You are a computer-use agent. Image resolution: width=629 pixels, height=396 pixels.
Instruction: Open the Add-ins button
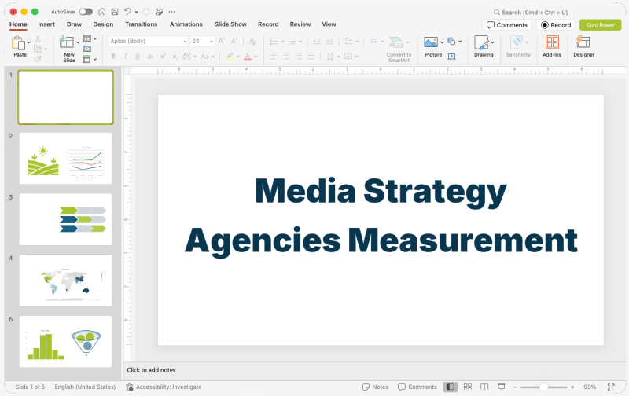pos(552,46)
